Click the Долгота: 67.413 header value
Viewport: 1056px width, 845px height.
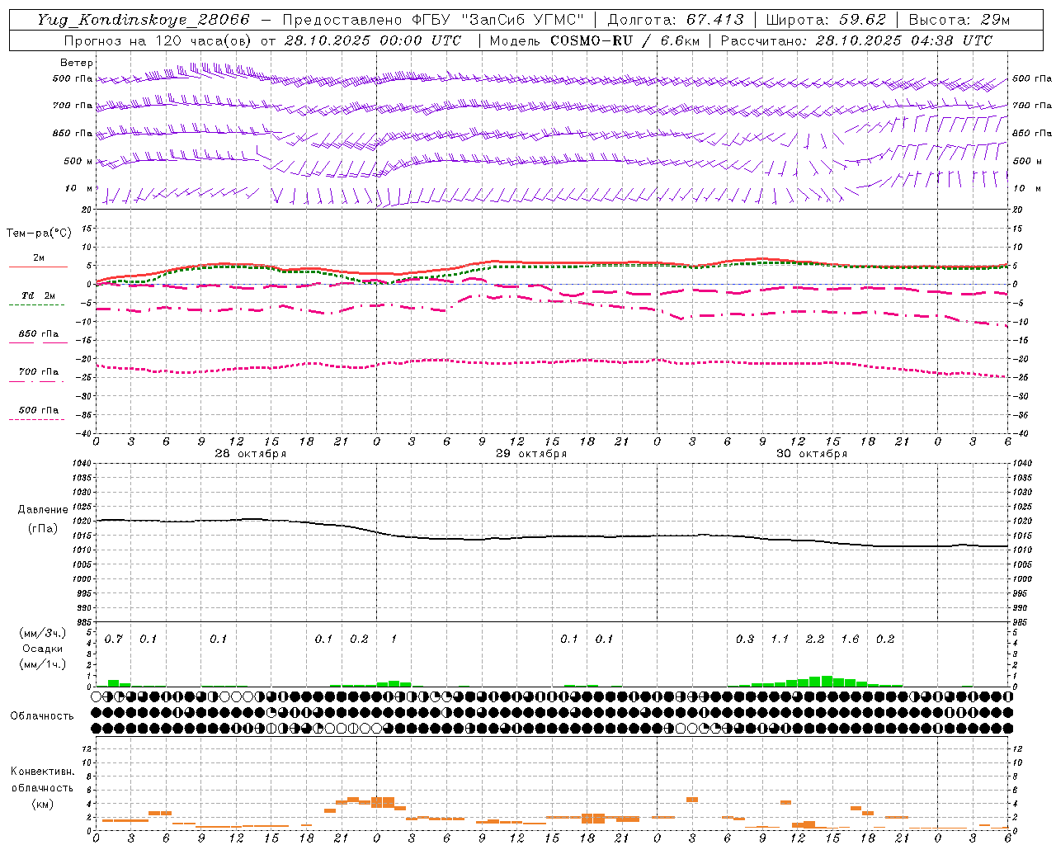click(x=675, y=20)
